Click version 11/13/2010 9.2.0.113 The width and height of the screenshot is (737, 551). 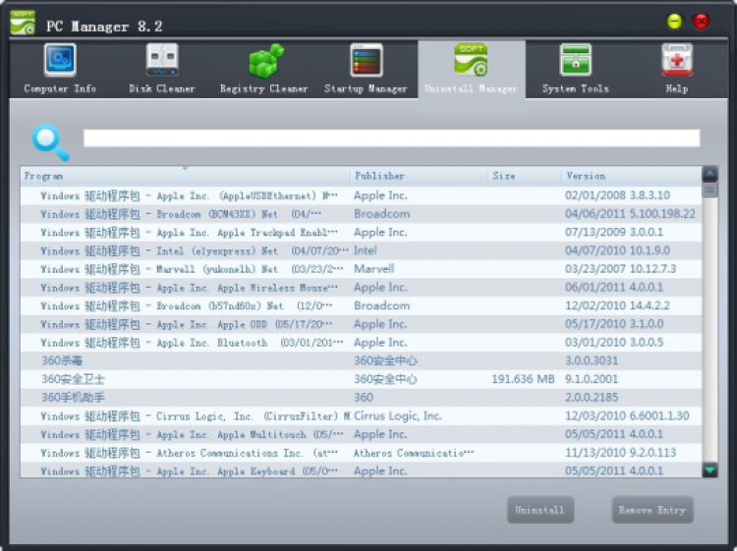point(620,453)
